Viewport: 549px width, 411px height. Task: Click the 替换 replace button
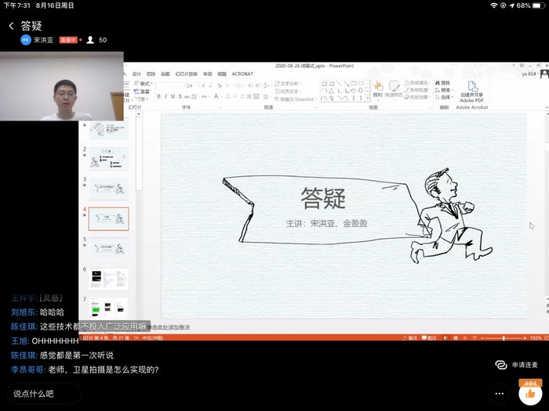(x=444, y=90)
